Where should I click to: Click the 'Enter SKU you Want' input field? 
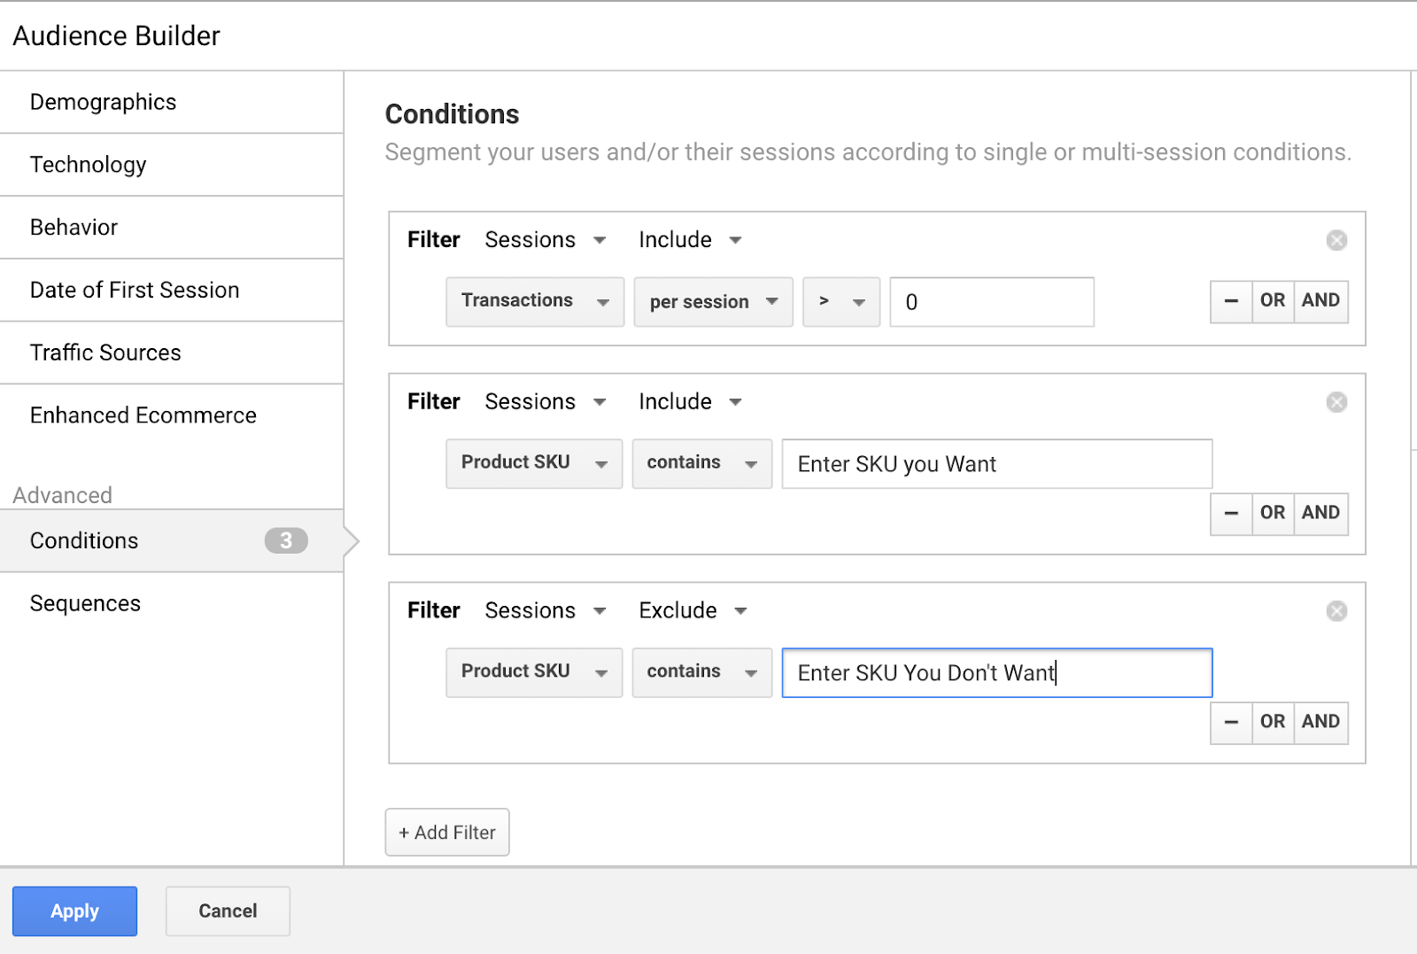(997, 463)
